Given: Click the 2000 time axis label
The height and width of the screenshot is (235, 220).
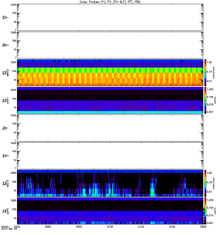Looking at the screenshot, I should [x=17, y=226].
